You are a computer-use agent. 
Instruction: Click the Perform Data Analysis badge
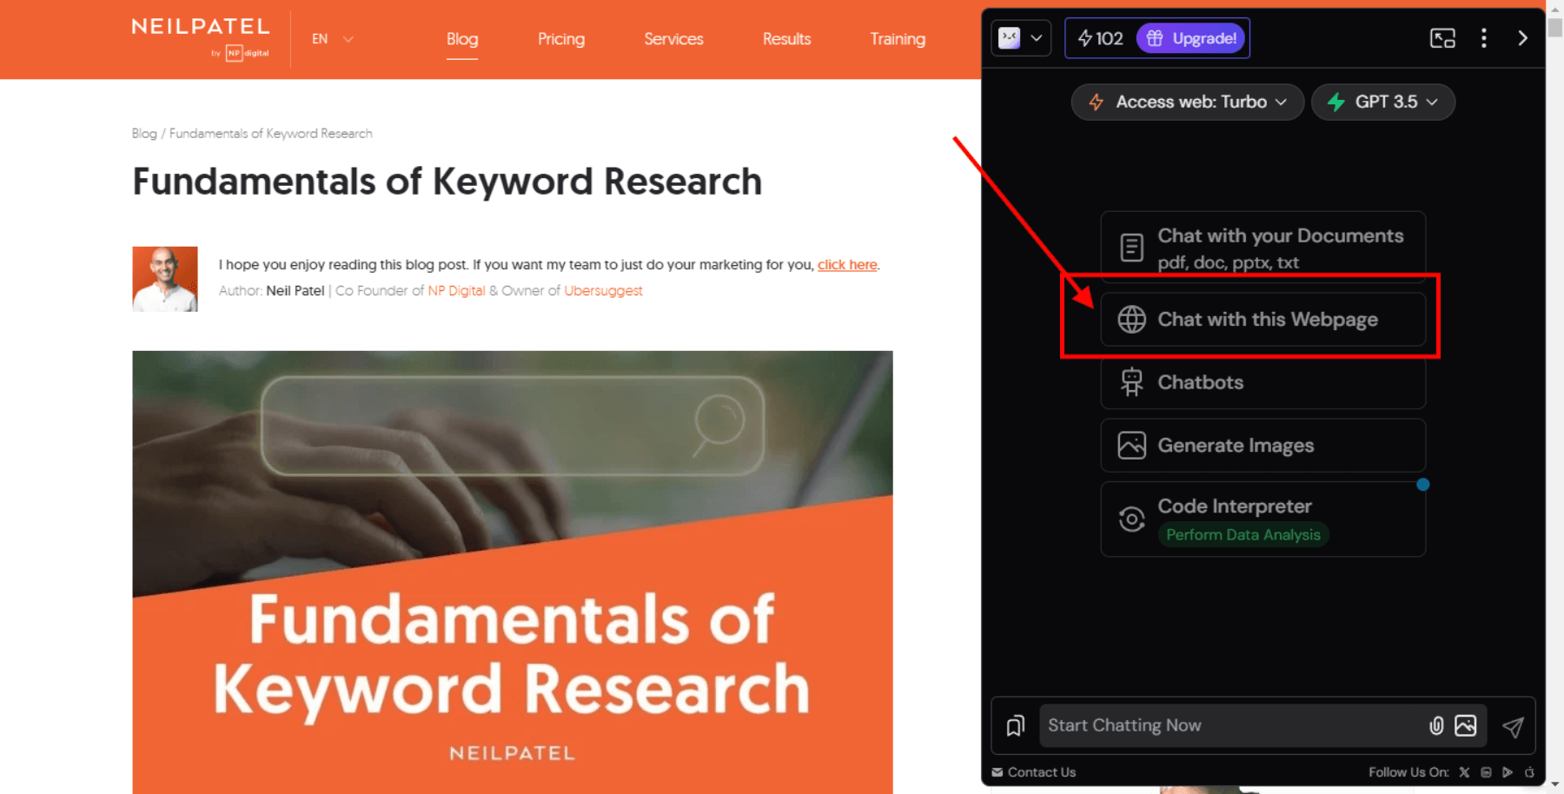tap(1243, 535)
